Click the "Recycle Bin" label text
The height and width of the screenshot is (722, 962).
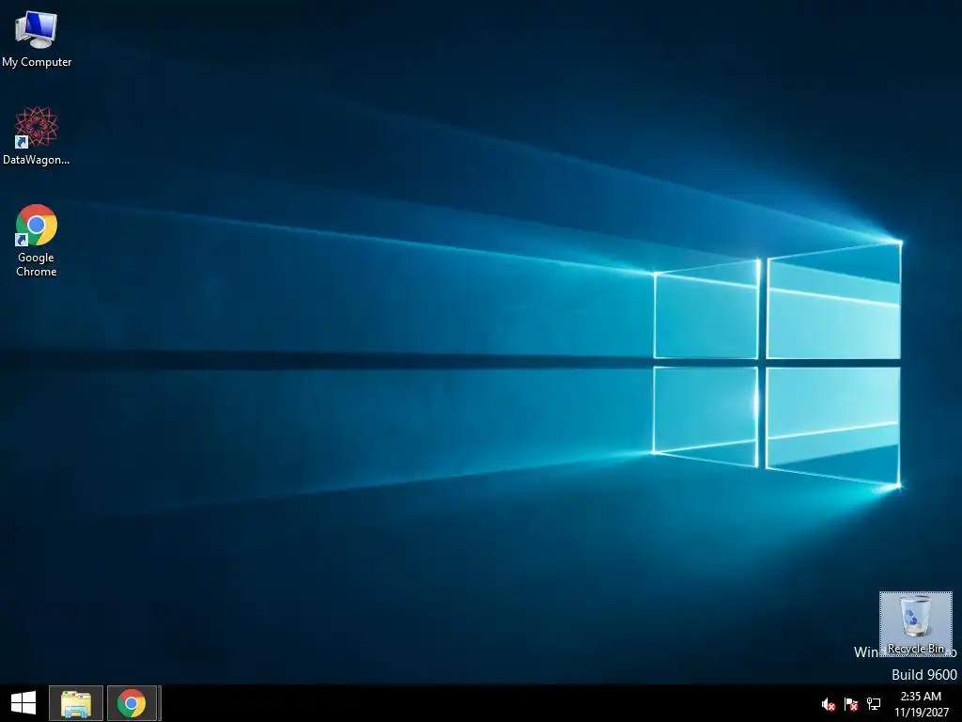pyautogui.click(x=915, y=649)
